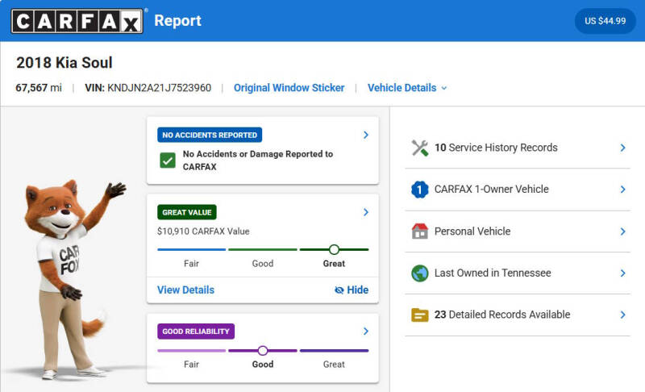Open the Great Value card chevron
The image size is (645, 392).
pos(366,212)
